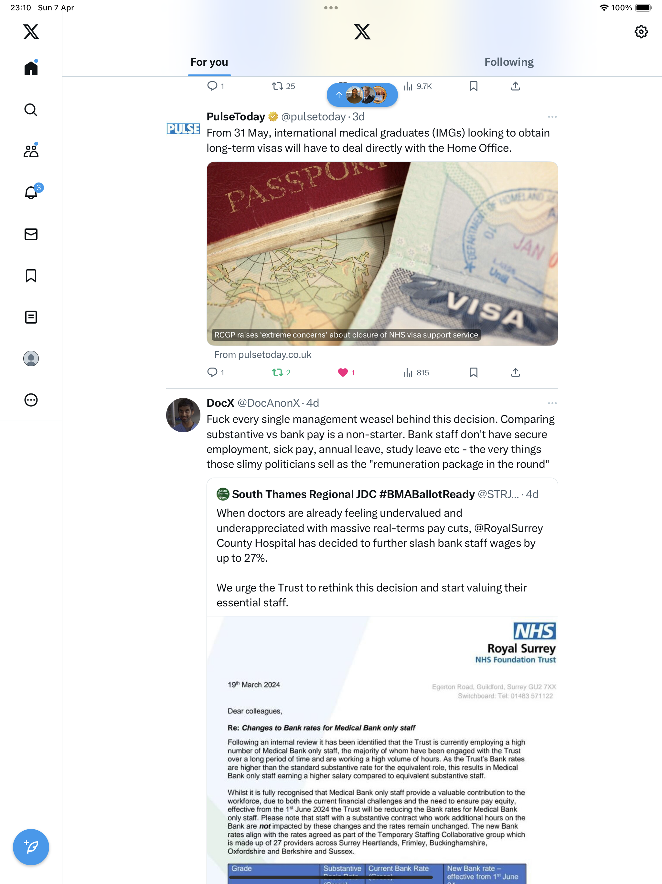The width and height of the screenshot is (662, 884).
Task: Open the passport and visa article image
Action: (x=382, y=253)
